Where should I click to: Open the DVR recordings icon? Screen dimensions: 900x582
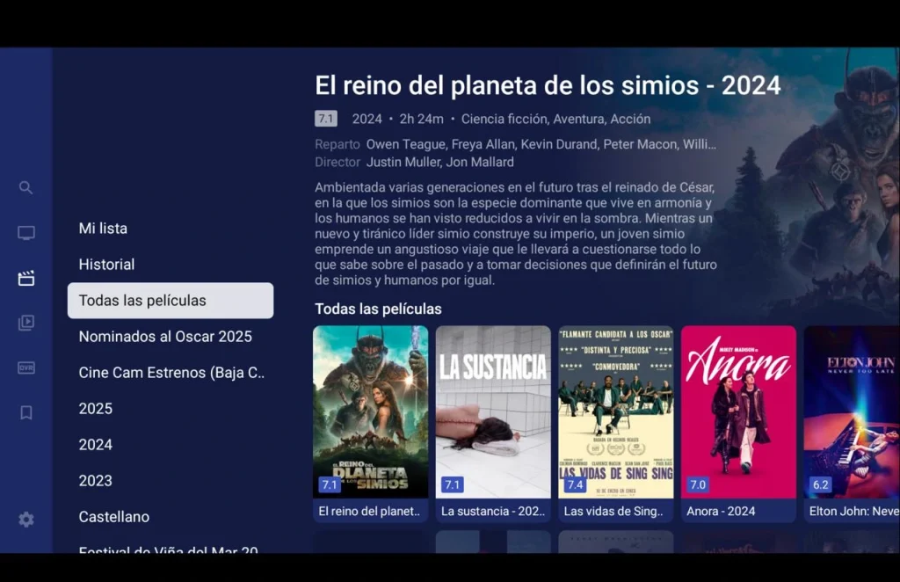(25, 367)
